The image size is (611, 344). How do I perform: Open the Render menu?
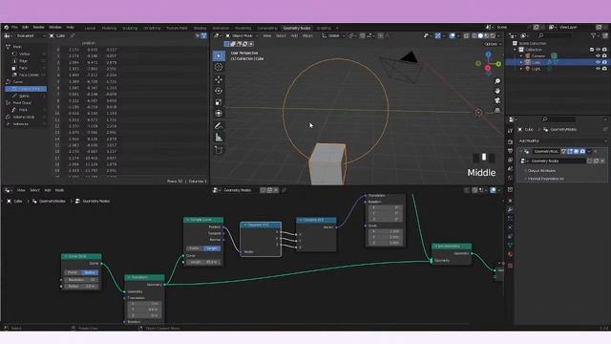pyautogui.click(x=38, y=28)
